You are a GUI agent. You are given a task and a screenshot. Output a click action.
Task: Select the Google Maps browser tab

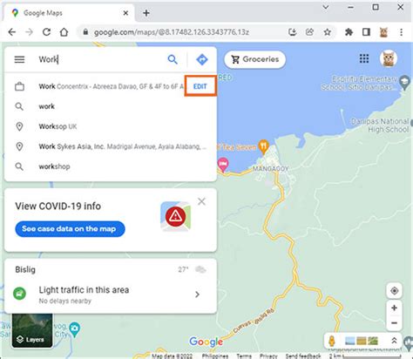click(x=69, y=13)
